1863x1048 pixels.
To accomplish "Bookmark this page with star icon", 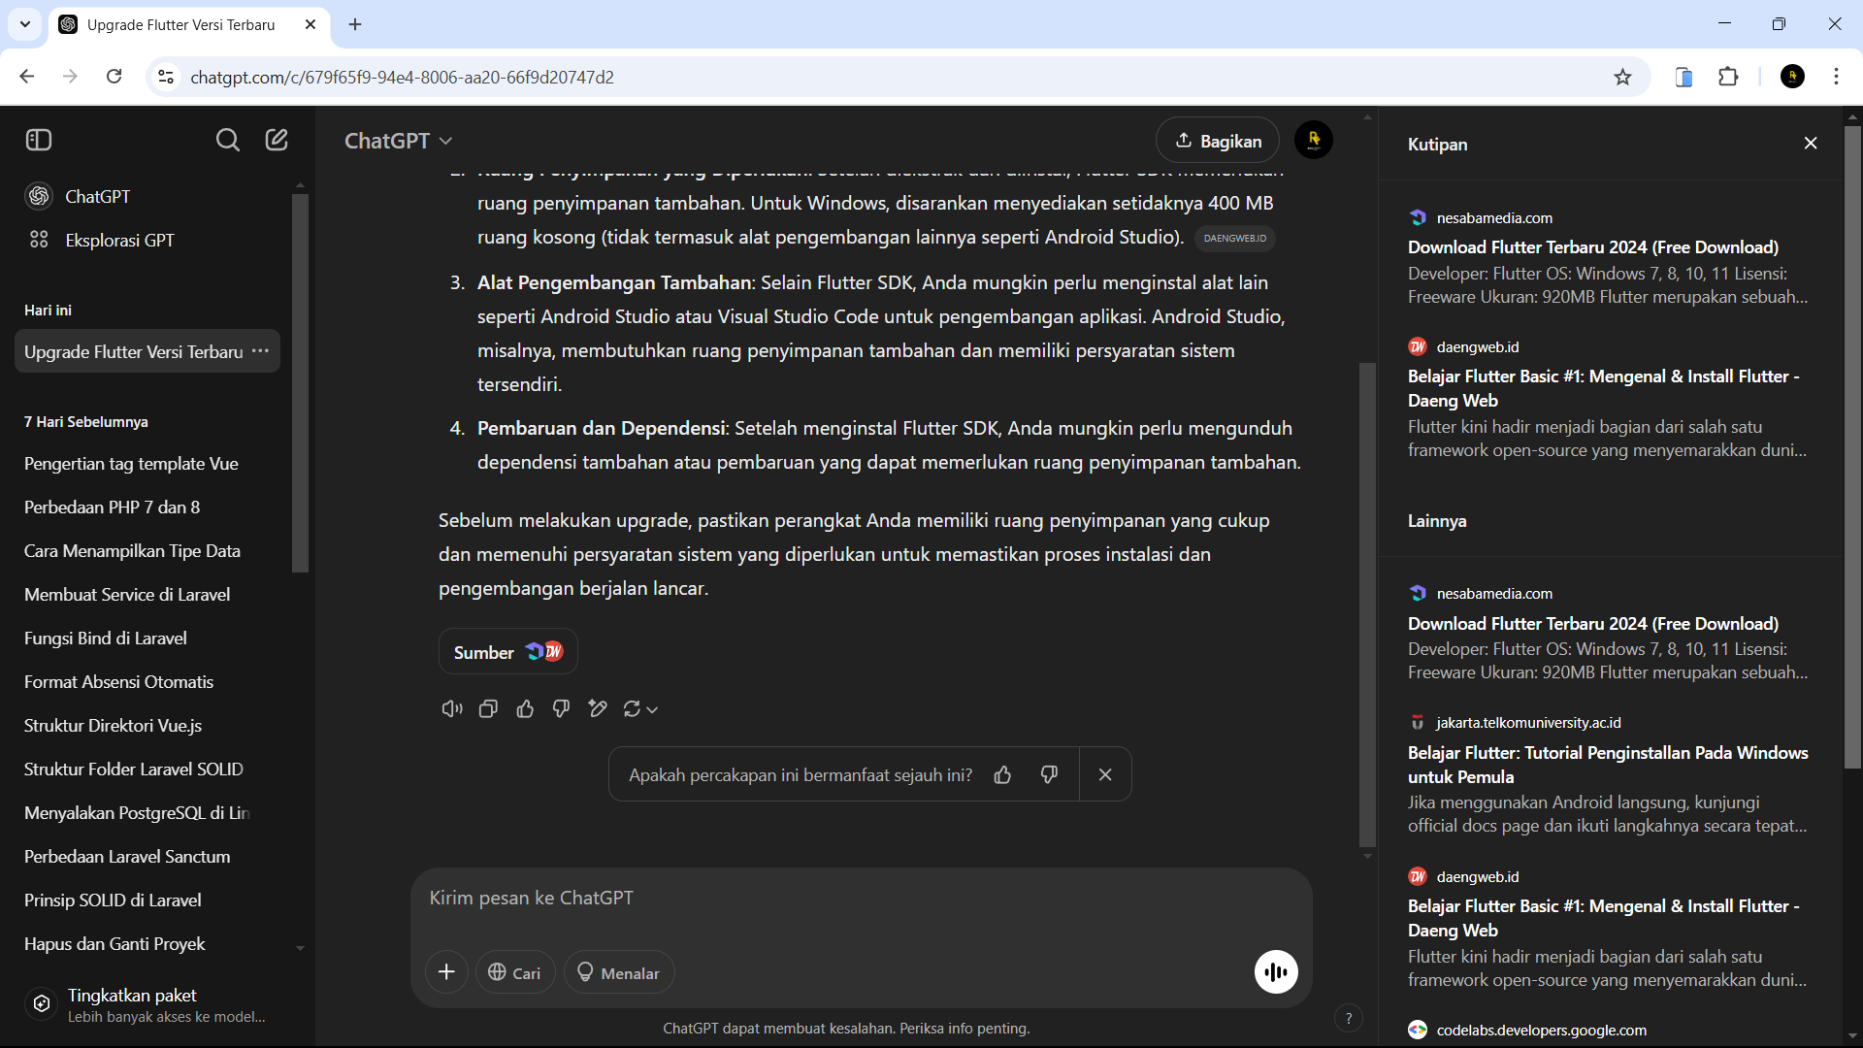I will [x=1622, y=77].
